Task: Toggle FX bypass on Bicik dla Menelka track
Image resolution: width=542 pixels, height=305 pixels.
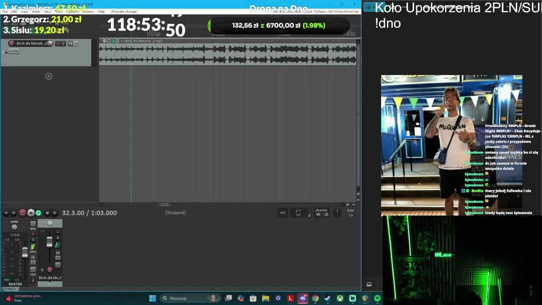Action: point(75,44)
